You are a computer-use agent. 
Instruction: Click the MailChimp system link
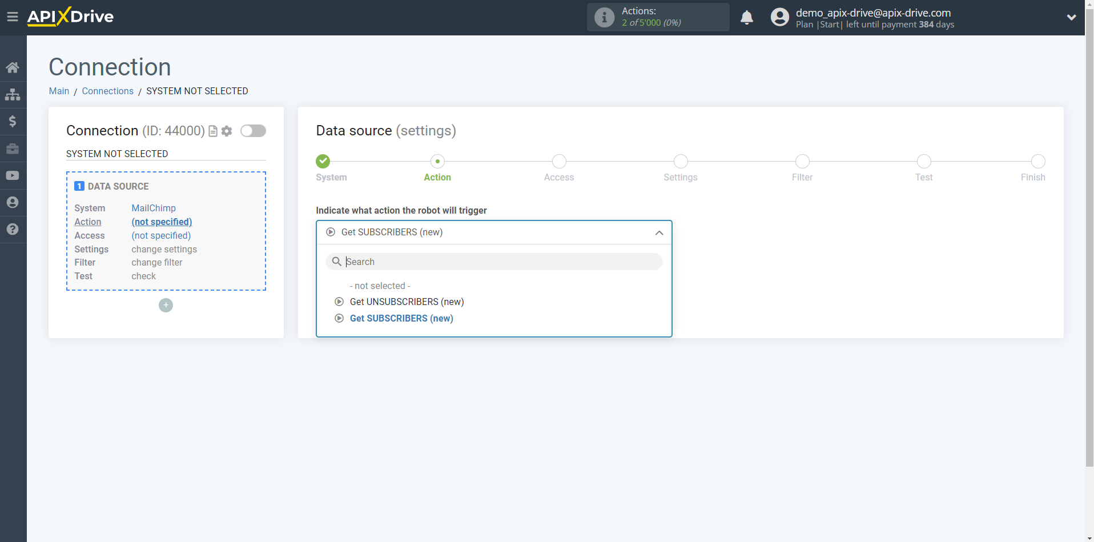point(154,208)
